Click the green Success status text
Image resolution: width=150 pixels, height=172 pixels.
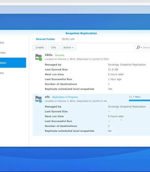pyautogui.click(x=59, y=55)
